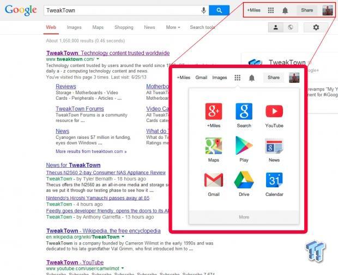Open News app in the apps grid
Screen dimensions: 338x275
[274, 146]
